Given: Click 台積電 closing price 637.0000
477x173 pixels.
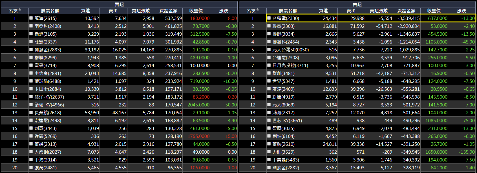Looking at the screenshot, I should 438,18.
